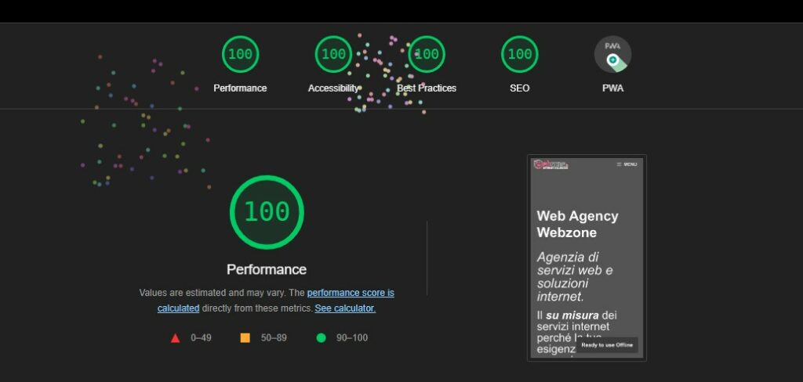The image size is (803, 382).
Task: Click 'Web Agency Webzone' heading in screenshot
Action: tap(578, 224)
